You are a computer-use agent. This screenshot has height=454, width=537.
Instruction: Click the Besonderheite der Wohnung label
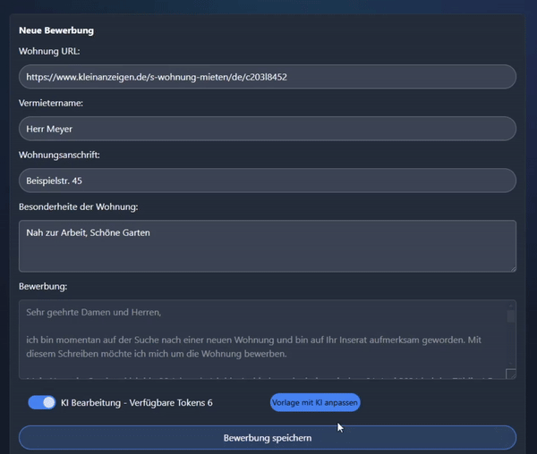[78, 207]
